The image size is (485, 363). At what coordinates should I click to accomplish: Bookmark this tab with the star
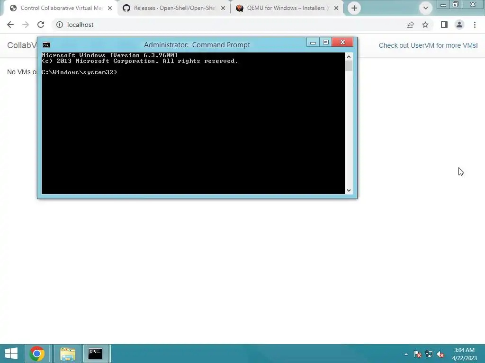425,25
